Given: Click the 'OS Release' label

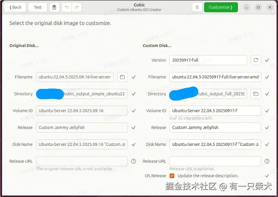Looking at the screenshot, I should click(155, 176).
